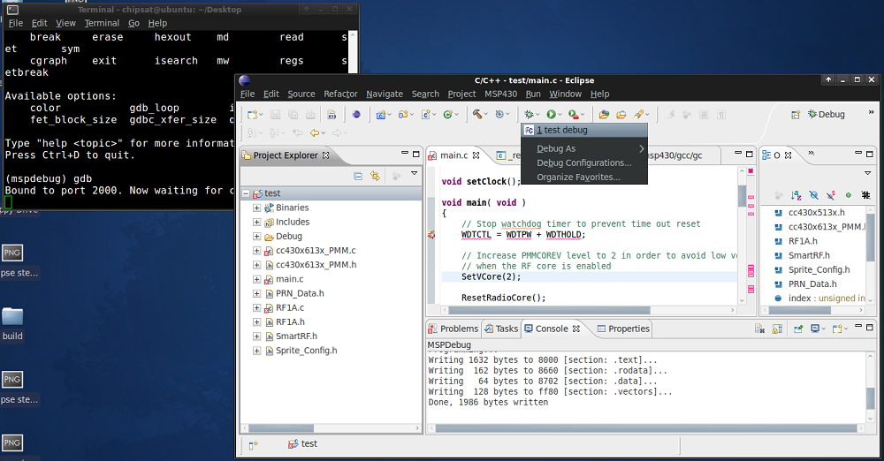Image resolution: width=884 pixels, height=461 pixels.
Task: Click the Open Perspective icon
Action: (796, 115)
